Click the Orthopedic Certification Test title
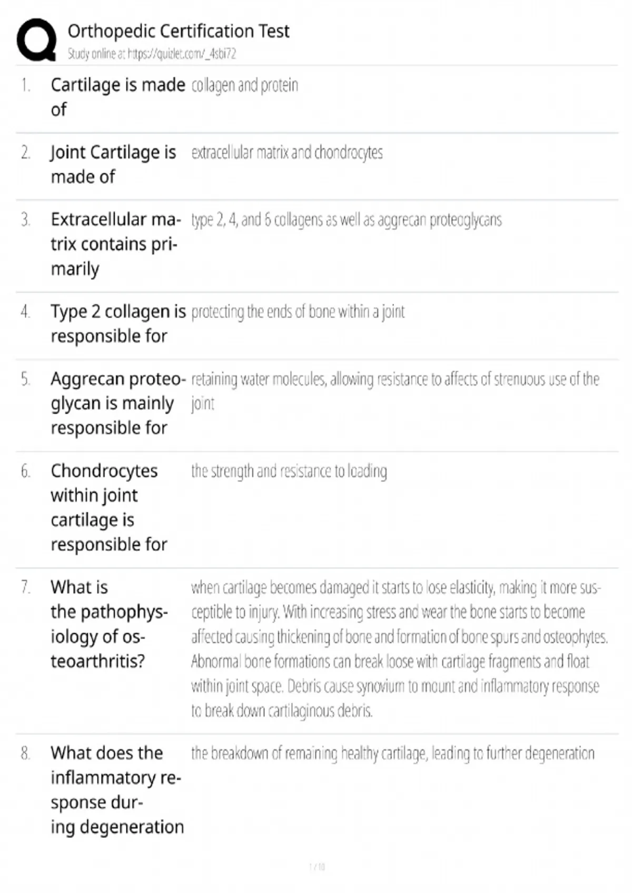The height and width of the screenshot is (895, 632). [178, 31]
